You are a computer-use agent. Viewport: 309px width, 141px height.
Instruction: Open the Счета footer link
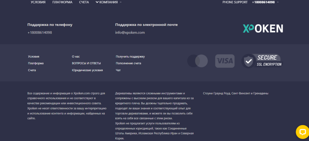[32, 70]
